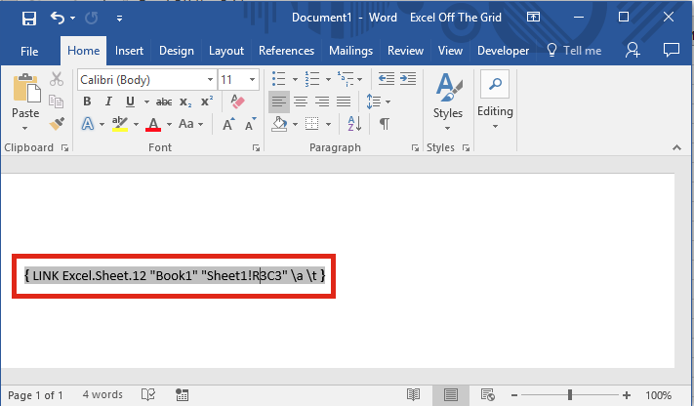Decrease paragraph indent

tap(386, 79)
